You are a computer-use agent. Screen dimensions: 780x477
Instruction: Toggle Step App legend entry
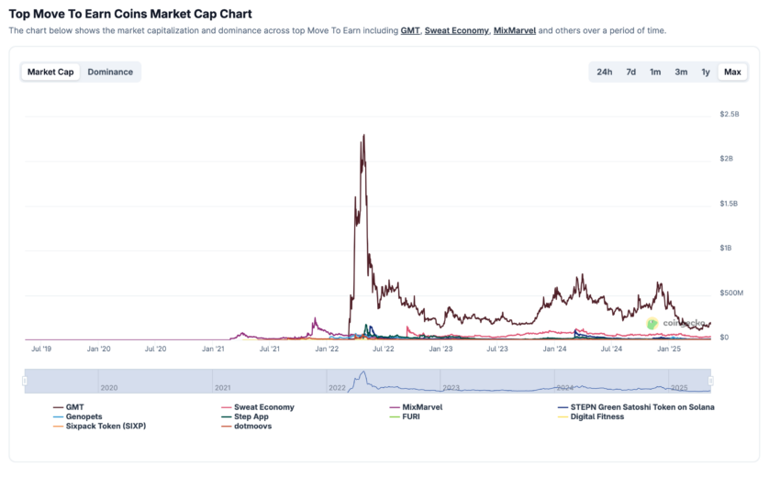pos(245,416)
